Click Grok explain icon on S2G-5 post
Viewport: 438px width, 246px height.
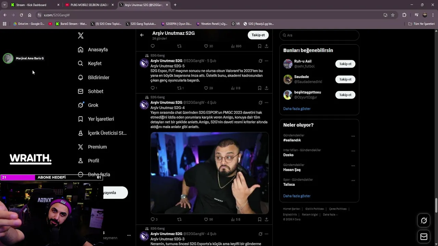tap(260, 61)
